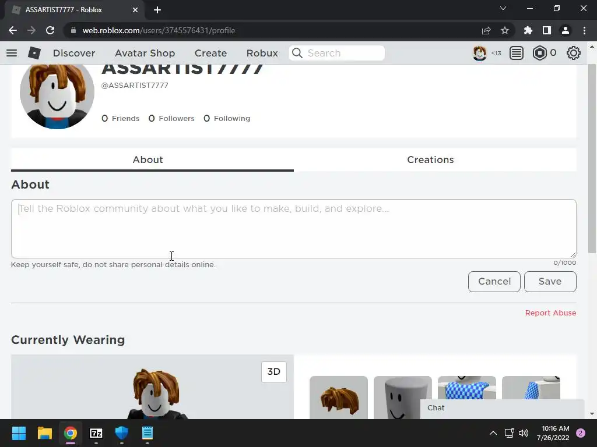Click the Report Abuse link

coord(550,313)
